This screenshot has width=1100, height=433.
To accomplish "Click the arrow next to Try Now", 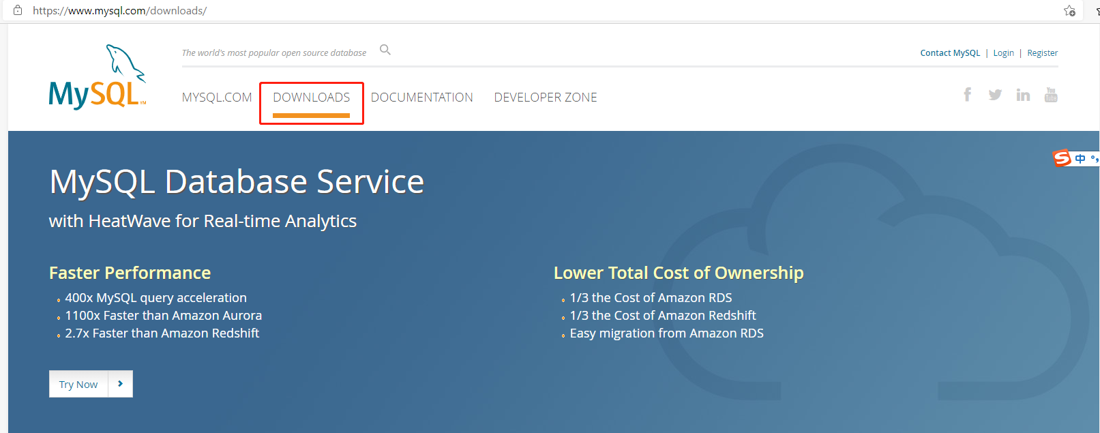I will [x=120, y=384].
